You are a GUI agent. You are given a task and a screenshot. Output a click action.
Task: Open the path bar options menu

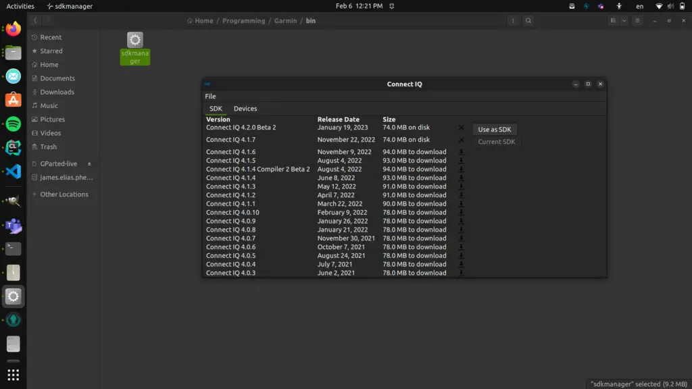point(513,21)
